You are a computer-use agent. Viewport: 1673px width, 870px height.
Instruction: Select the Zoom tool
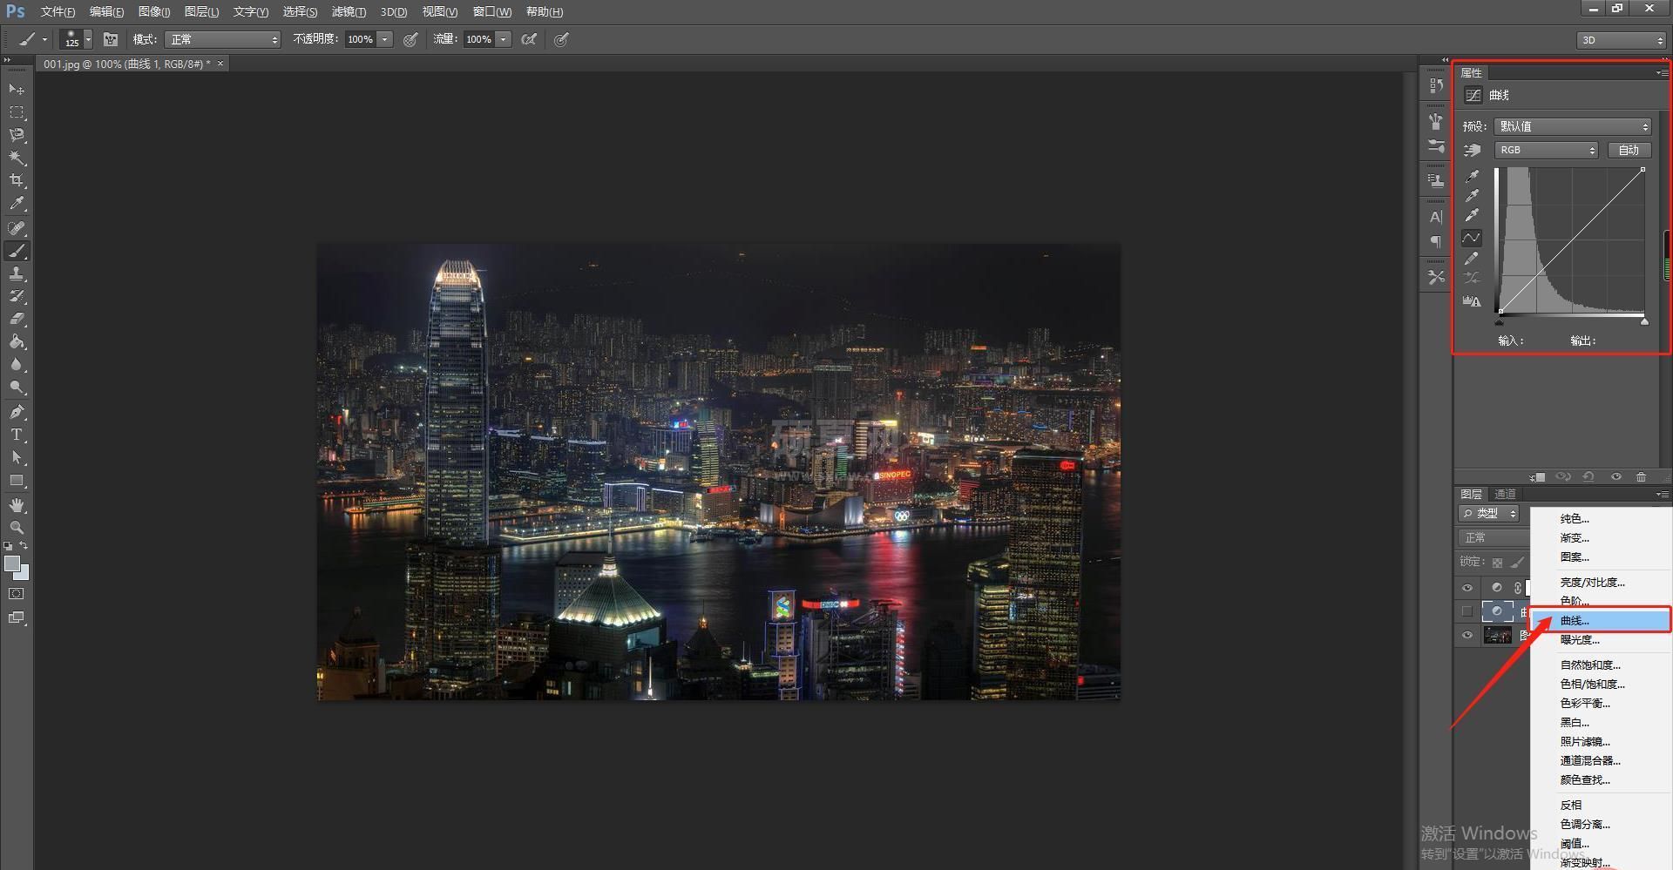(x=17, y=528)
